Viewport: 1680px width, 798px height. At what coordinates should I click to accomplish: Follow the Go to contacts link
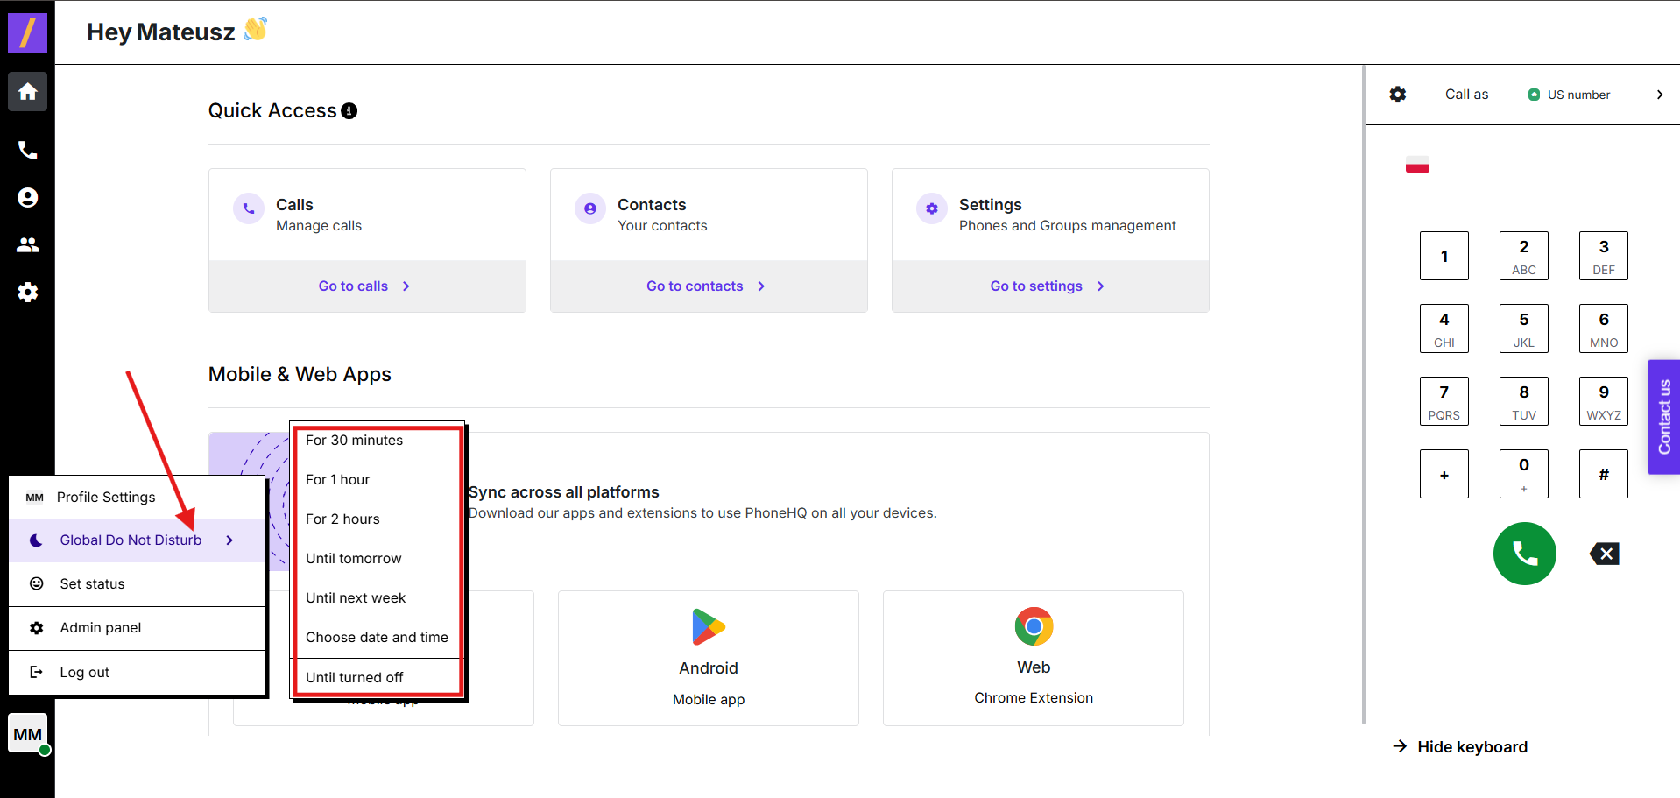(706, 286)
